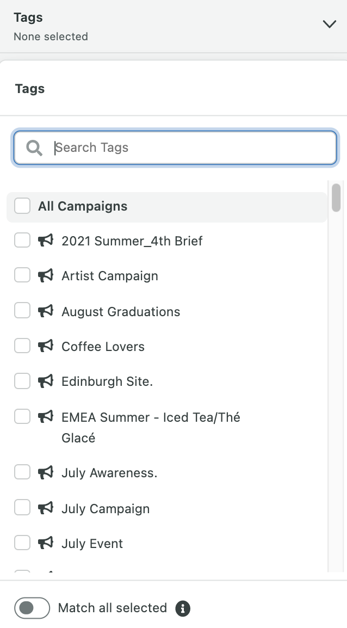
Task: Check the July Awareness. checkbox
Action: point(22,472)
